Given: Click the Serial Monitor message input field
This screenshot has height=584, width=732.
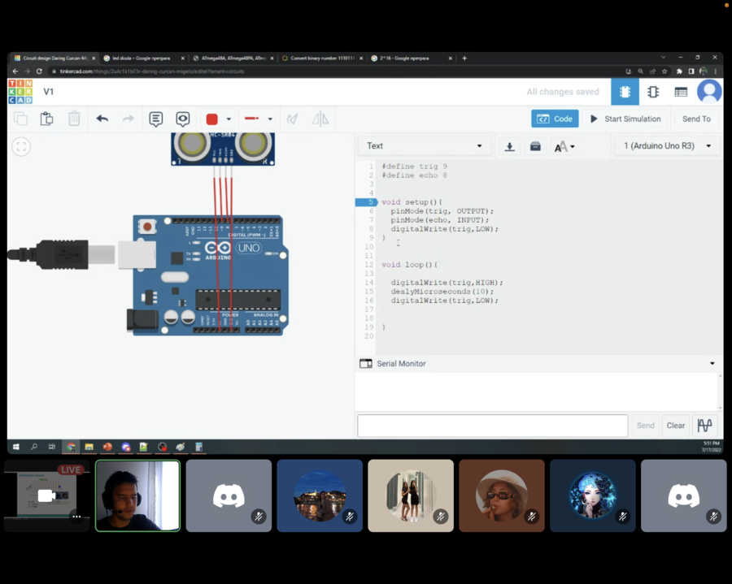Looking at the screenshot, I should [492, 425].
